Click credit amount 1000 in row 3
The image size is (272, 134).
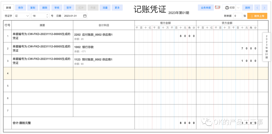(249, 61)
